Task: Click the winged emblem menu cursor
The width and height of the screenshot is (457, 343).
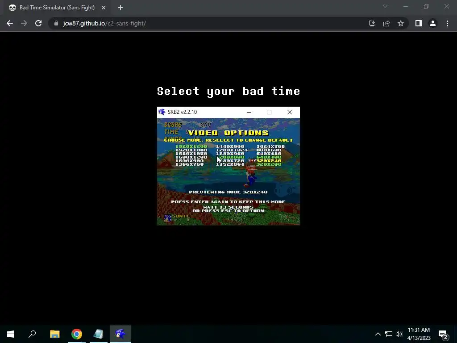Action: pos(252,160)
